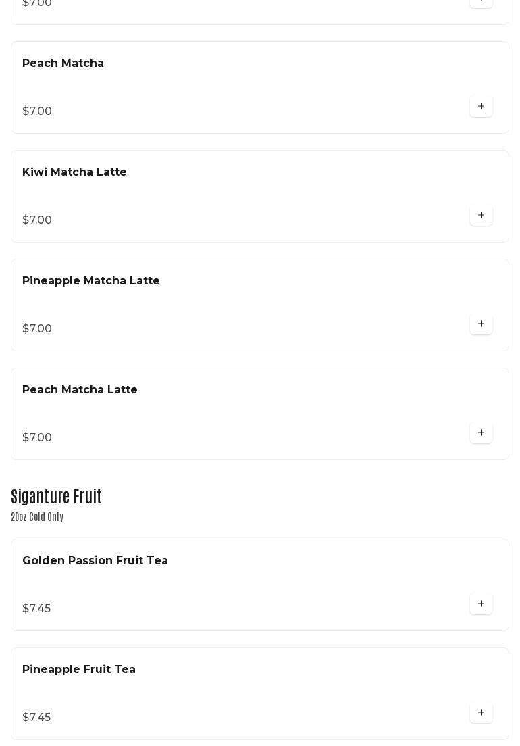Open the Kiwi Matcha Latte item title

[74, 172]
